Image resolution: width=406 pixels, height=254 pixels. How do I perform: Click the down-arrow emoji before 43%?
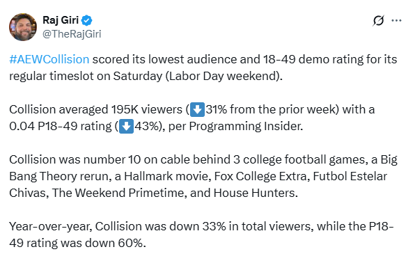pyautogui.click(x=126, y=126)
